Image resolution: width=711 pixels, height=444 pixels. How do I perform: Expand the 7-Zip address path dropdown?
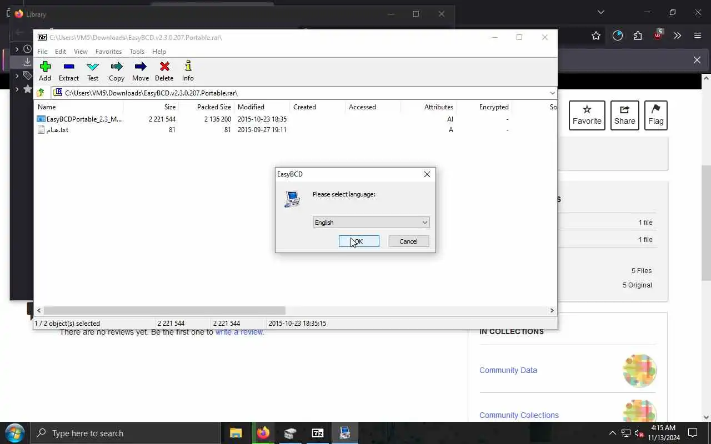[x=552, y=93]
